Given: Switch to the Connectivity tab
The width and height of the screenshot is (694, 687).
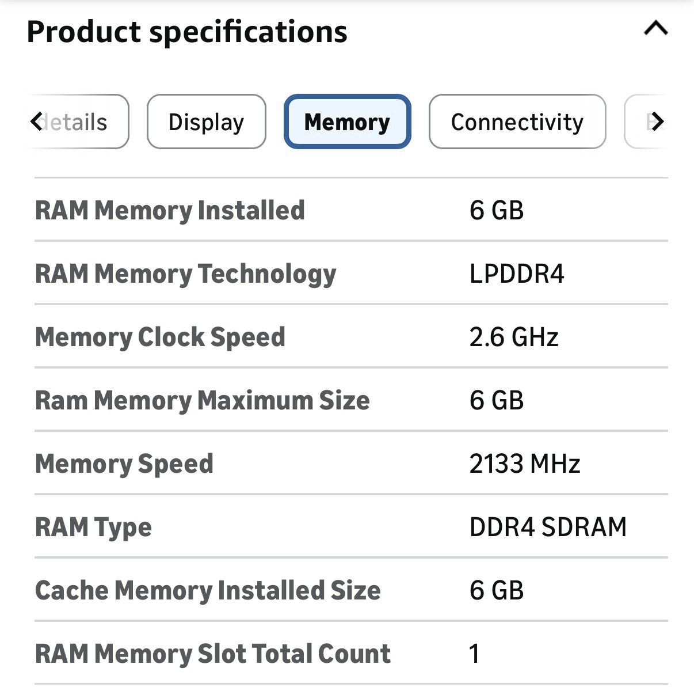Looking at the screenshot, I should [517, 122].
